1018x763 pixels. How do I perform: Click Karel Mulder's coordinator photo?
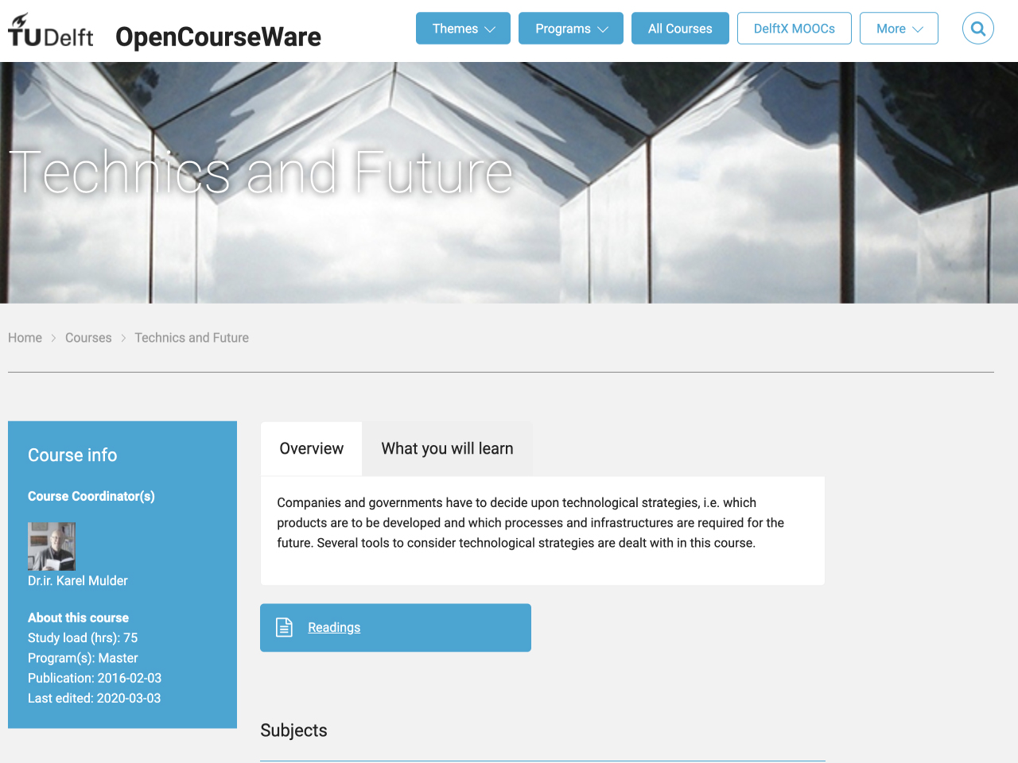[52, 546]
